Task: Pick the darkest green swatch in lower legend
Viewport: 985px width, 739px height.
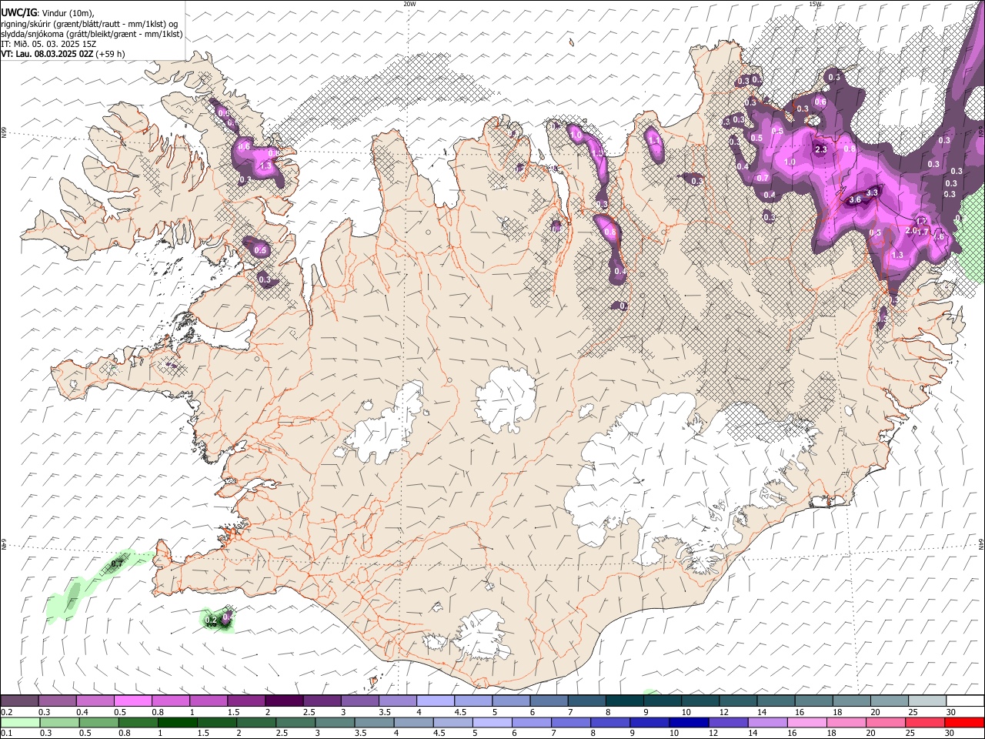Action: (177, 722)
